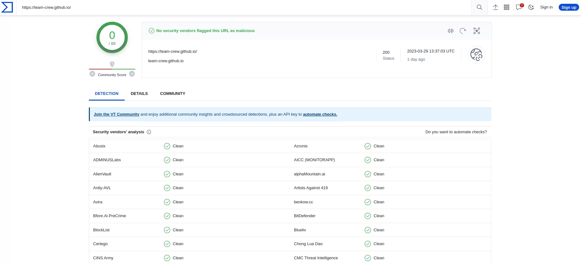Switch to the DETECTION tab

point(107,94)
